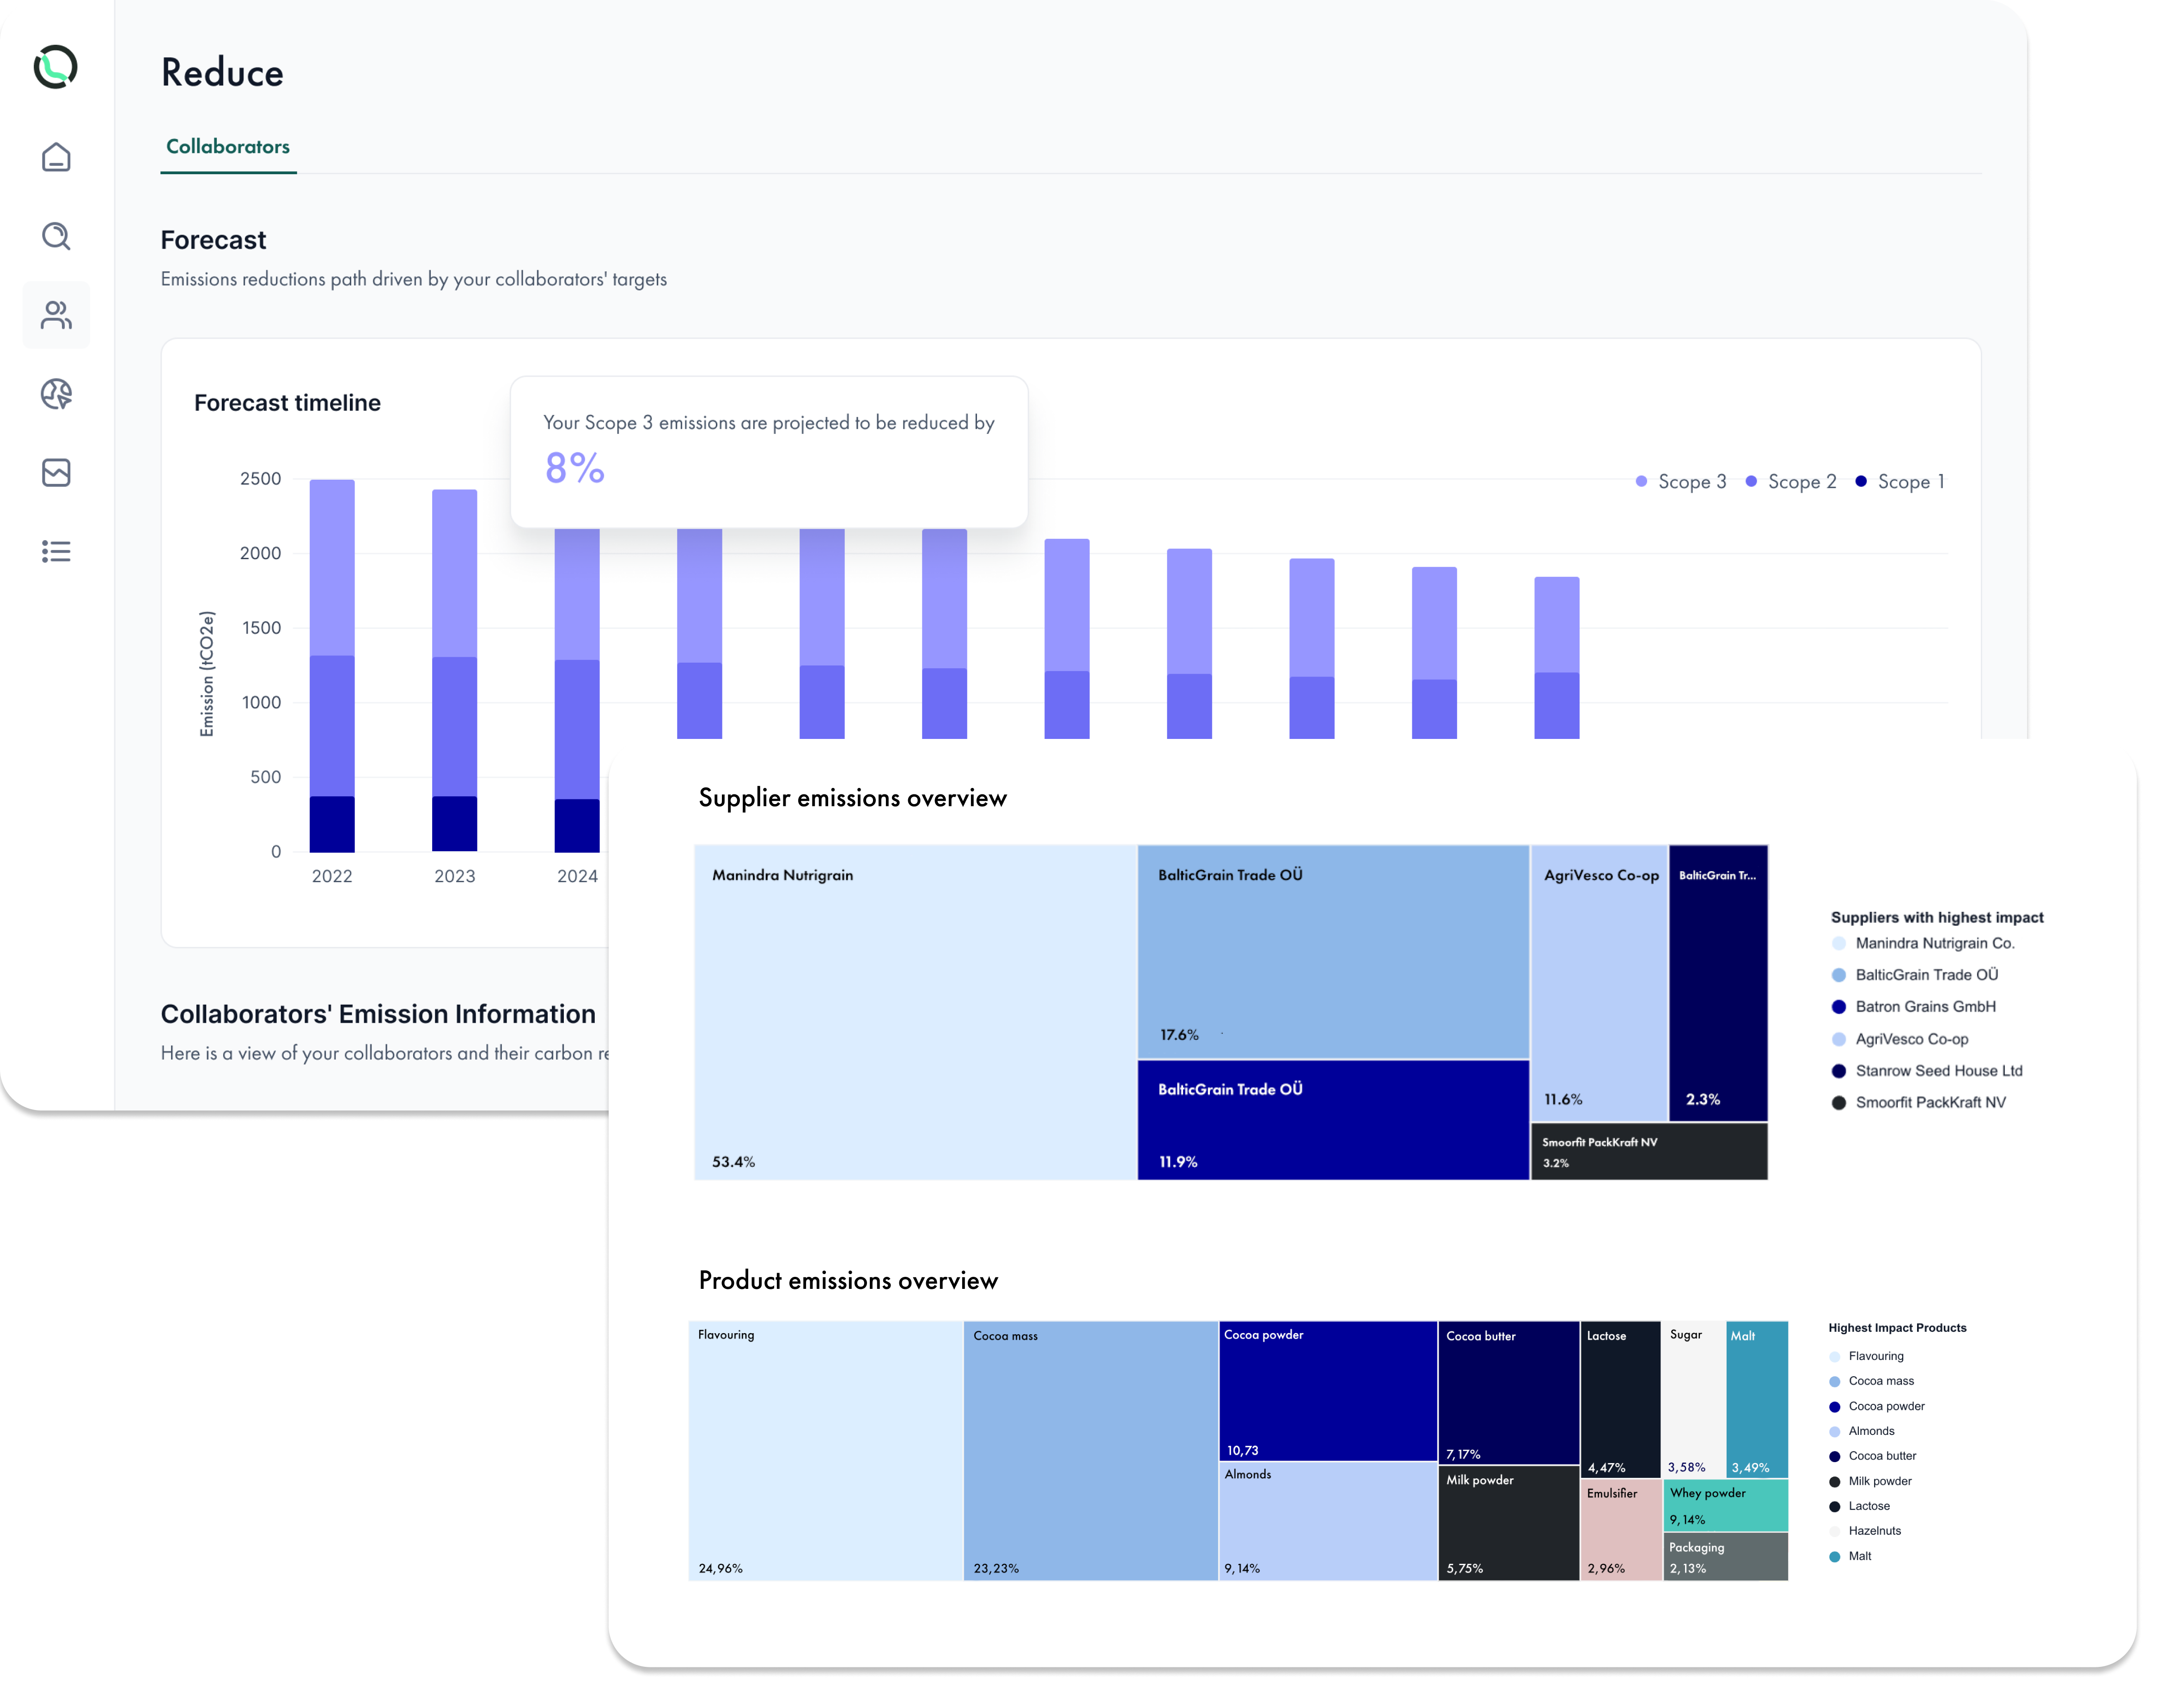Select the Manindra Nutrigrain treemap tile
The width and height of the screenshot is (2174, 1708).
[915, 1012]
